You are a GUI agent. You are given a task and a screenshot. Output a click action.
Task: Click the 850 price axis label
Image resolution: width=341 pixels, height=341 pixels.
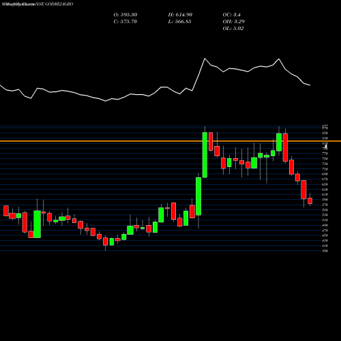325,133
